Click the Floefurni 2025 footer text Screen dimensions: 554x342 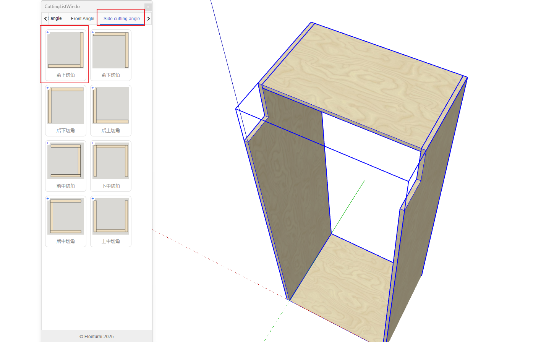(x=97, y=337)
